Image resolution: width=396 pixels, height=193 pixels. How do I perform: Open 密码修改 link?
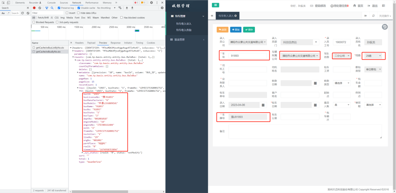coord(318,5)
